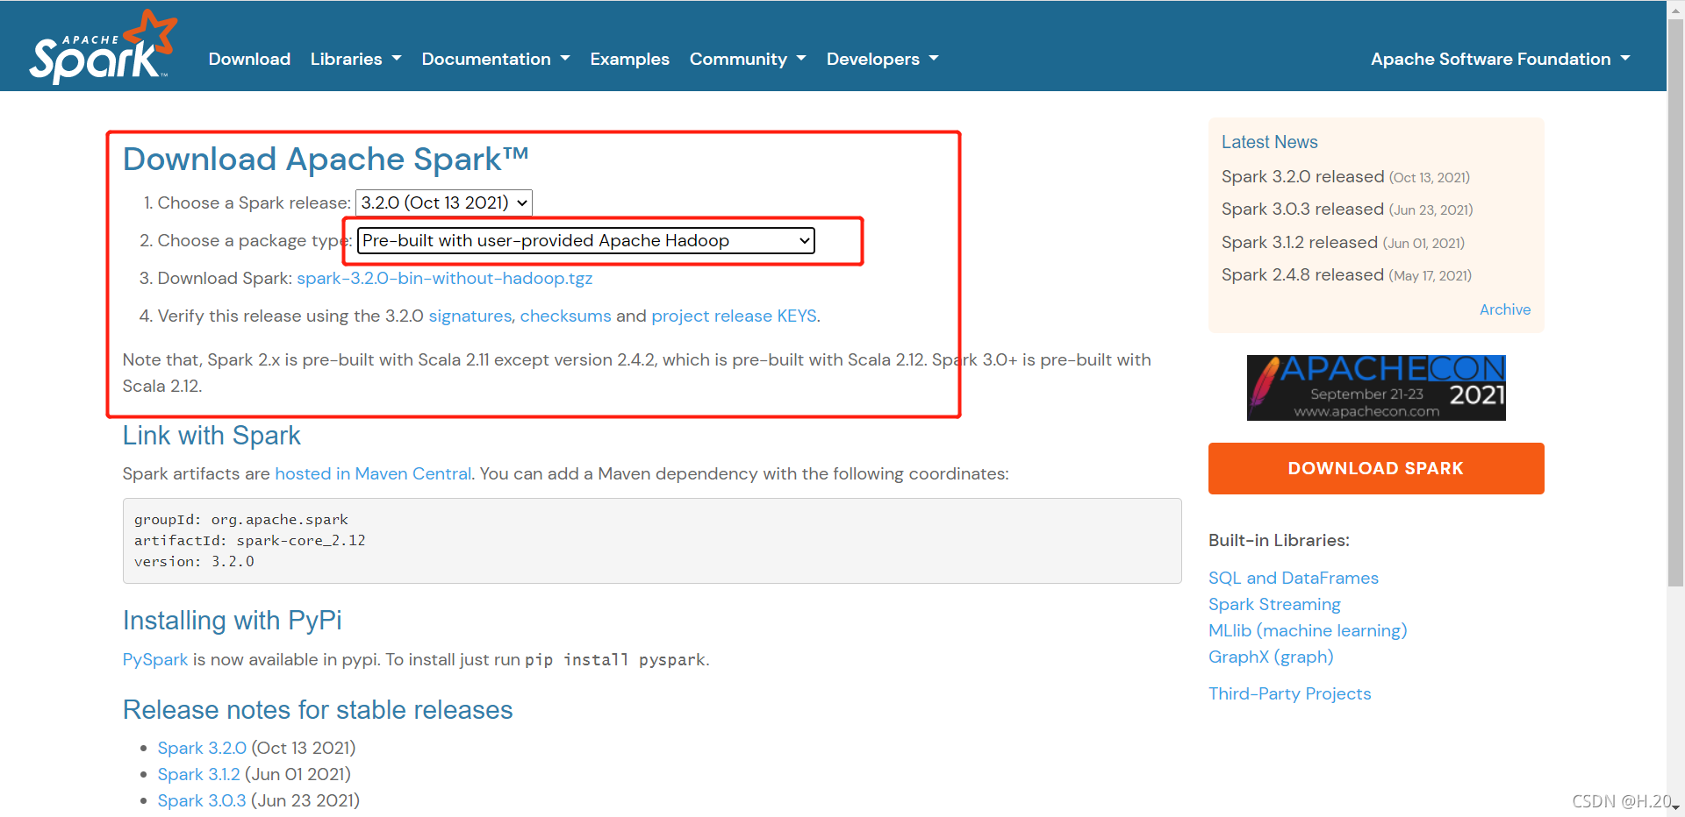Open Apache Software Foundation dropdown
The height and width of the screenshot is (817, 1685).
[x=1500, y=59]
